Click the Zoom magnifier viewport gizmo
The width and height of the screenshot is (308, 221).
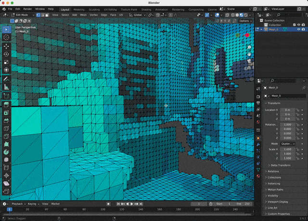pyautogui.click(x=249, y=47)
